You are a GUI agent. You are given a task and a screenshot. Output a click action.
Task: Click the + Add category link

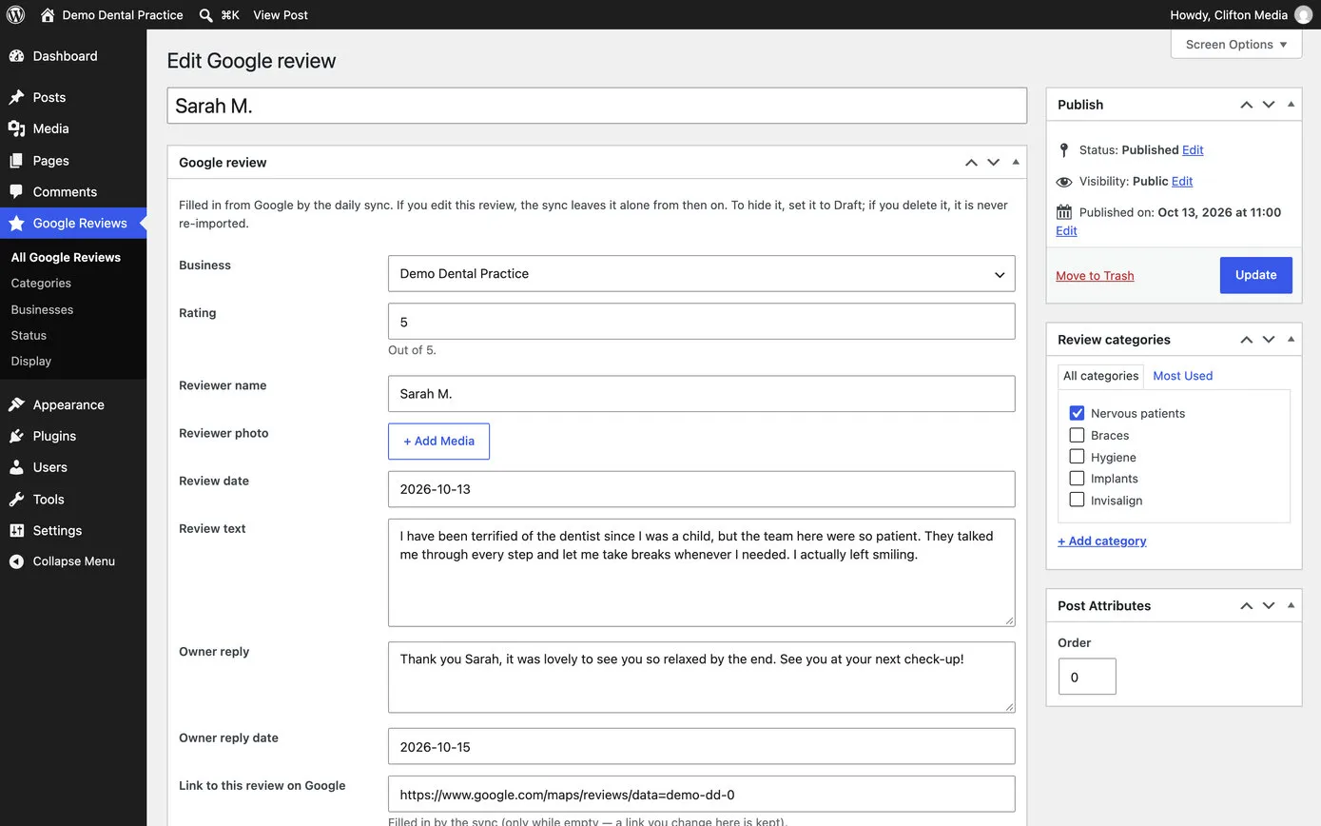(1101, 541)
